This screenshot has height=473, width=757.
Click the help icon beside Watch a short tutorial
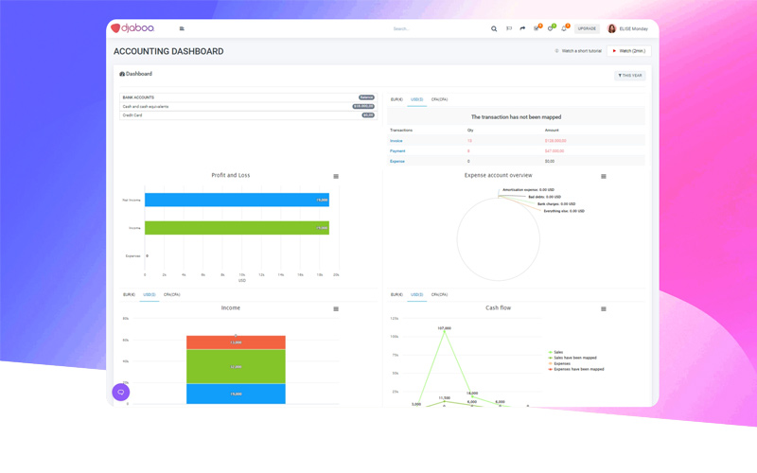pos(556,51)
